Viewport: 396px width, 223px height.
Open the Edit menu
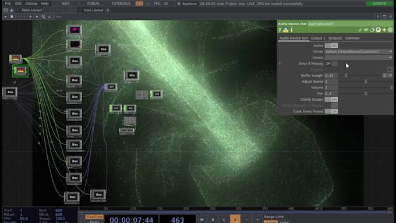point(18,3)
